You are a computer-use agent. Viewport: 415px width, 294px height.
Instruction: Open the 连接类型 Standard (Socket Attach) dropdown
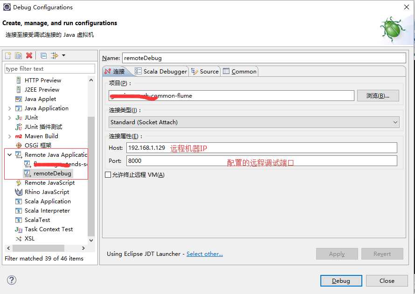pyautogui.click(x=254, y=122)
